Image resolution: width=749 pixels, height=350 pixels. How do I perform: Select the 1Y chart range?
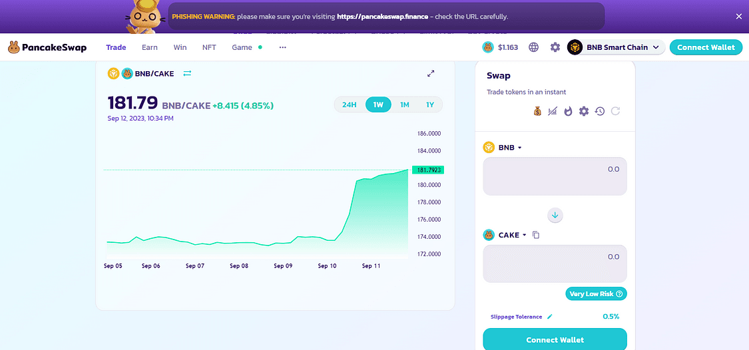coord(430,104)
